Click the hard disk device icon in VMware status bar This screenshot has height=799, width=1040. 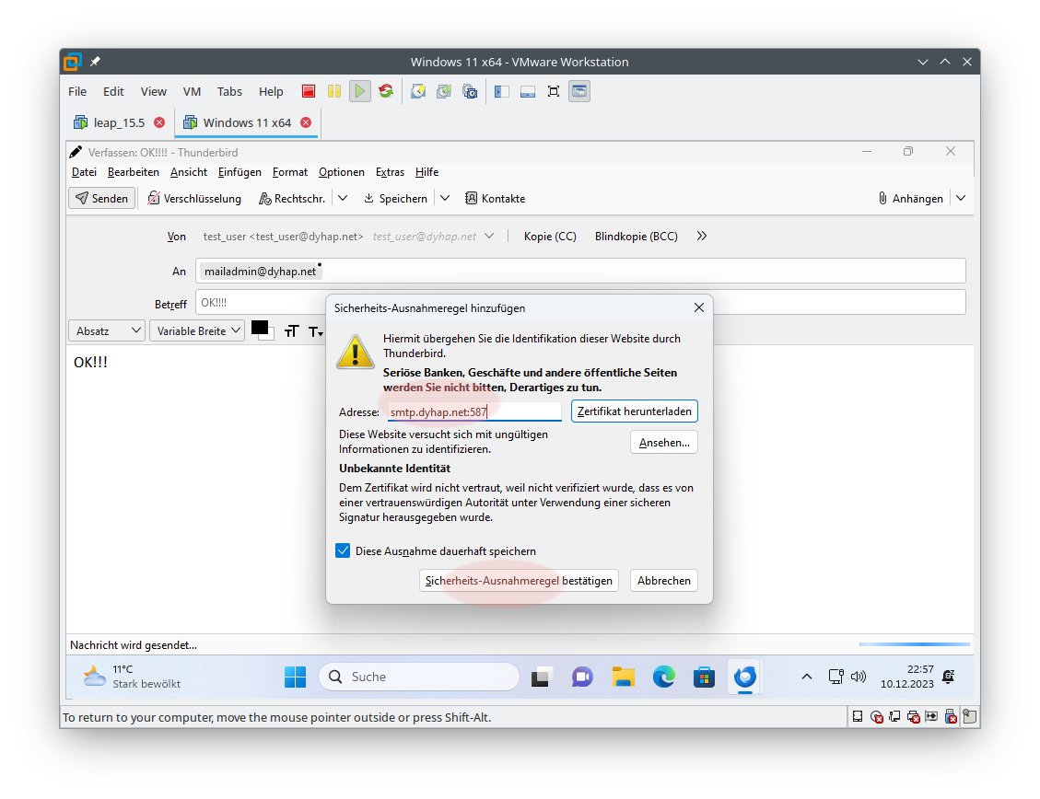(858, 716)
